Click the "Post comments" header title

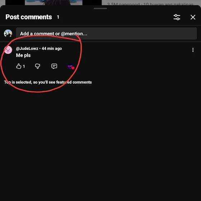point(29,17)
